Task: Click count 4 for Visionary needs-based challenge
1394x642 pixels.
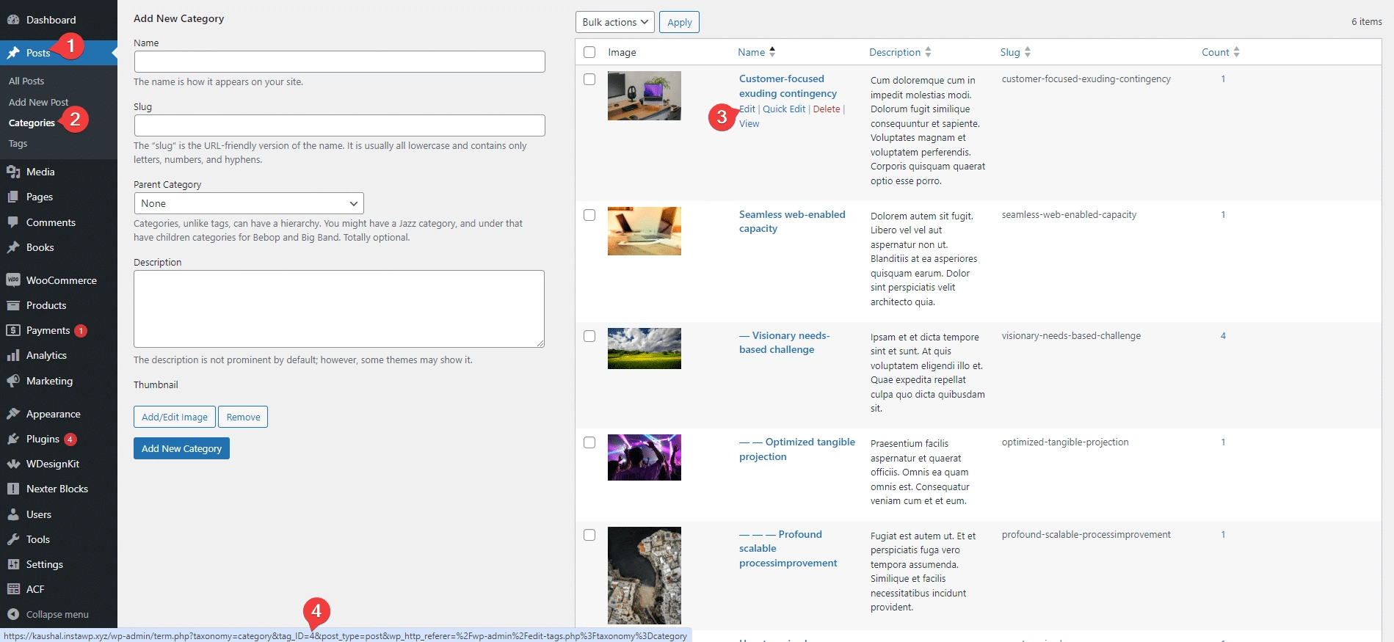Action: tap(1223, 336)
